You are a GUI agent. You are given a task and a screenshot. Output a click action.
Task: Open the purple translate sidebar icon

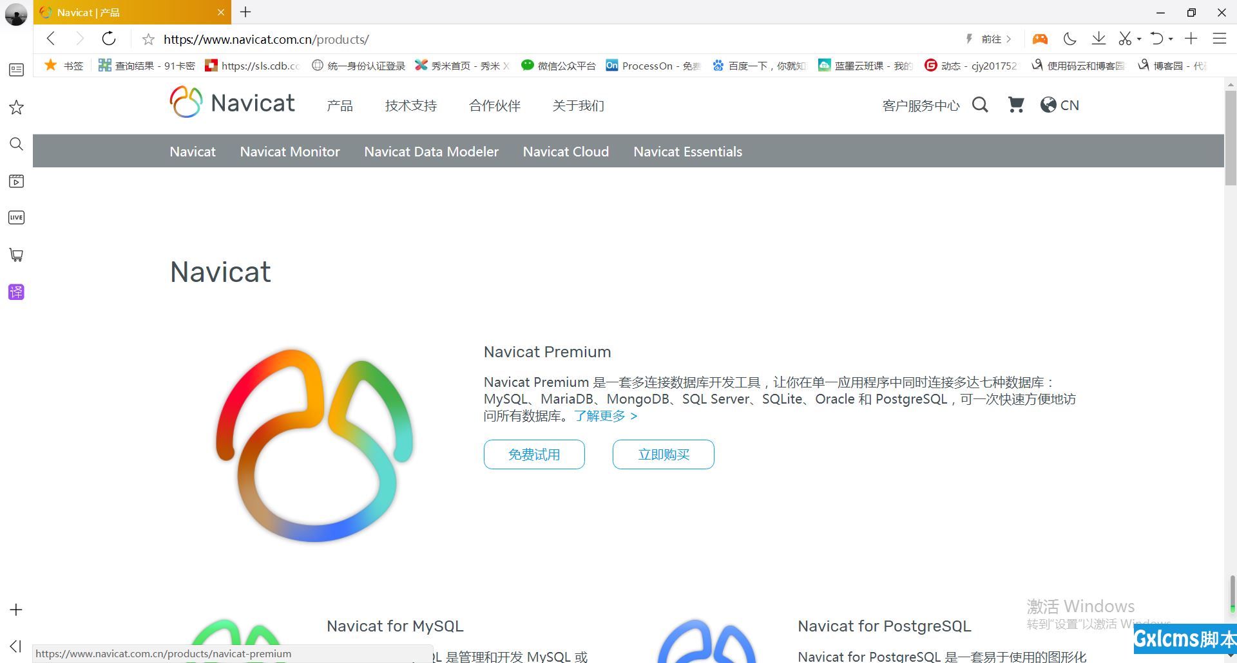[17, 292]
